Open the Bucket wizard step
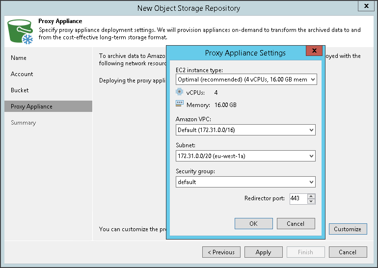The width and height of the screenshot is (378, 268). pyautogui.click(x=20, y=90)
